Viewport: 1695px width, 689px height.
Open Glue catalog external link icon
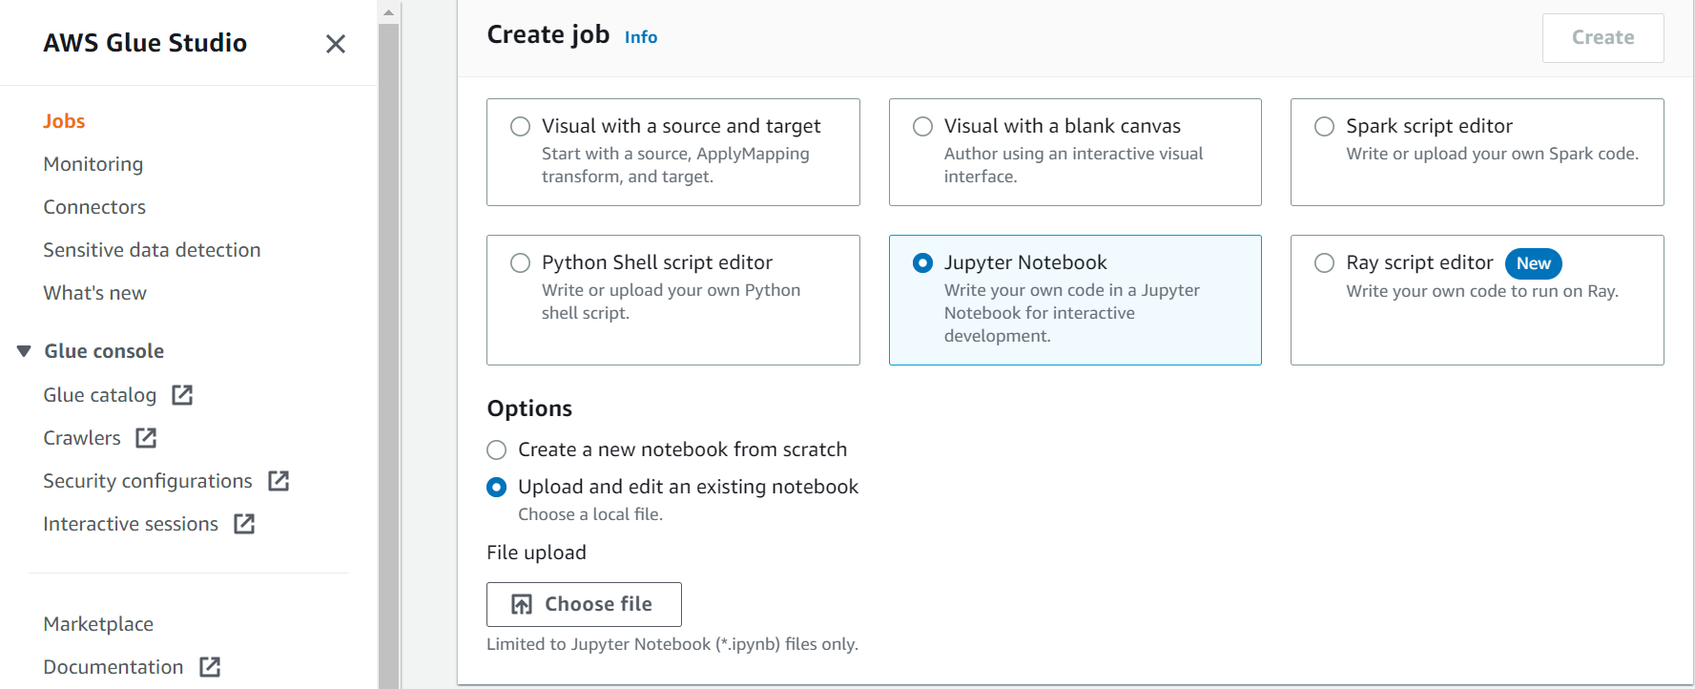182,395
